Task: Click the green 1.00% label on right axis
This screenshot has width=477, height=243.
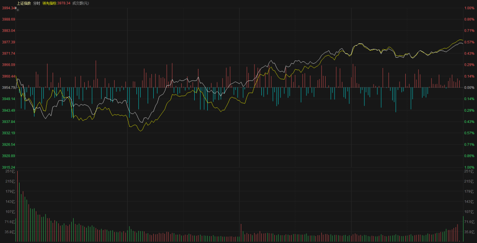Action: click(x=469, y=167)
